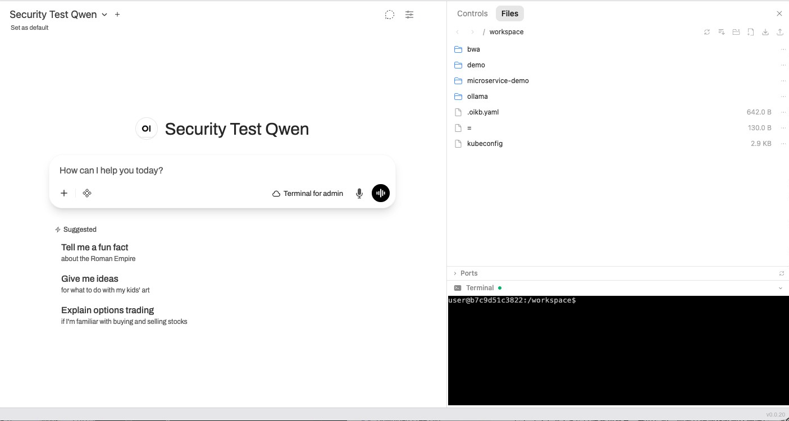This screenshot has width=789, height=421.
Task: Click the workspace breadcrumb
Action: click(507, 32)
